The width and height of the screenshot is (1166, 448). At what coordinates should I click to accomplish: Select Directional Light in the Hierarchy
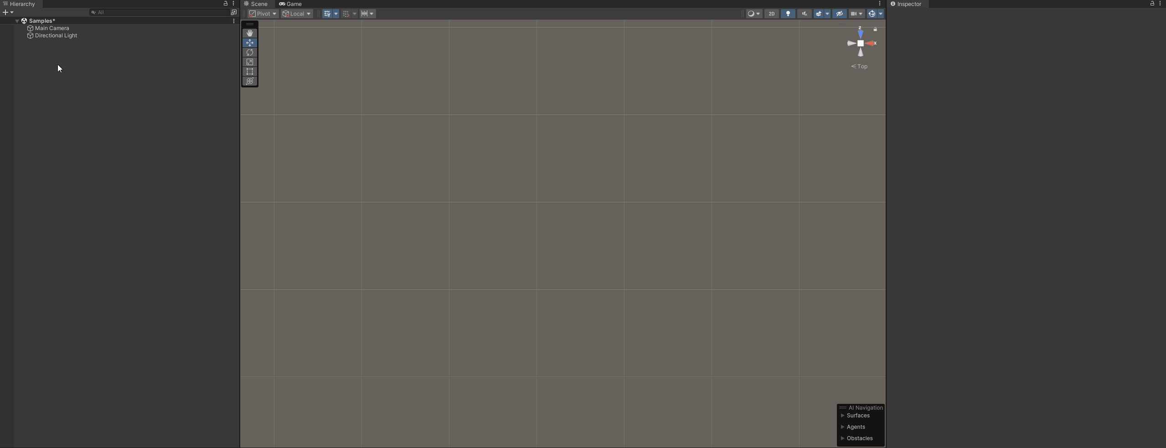click(x=57, y=35)
